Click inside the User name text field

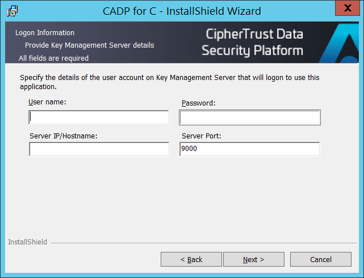(98, 117)
